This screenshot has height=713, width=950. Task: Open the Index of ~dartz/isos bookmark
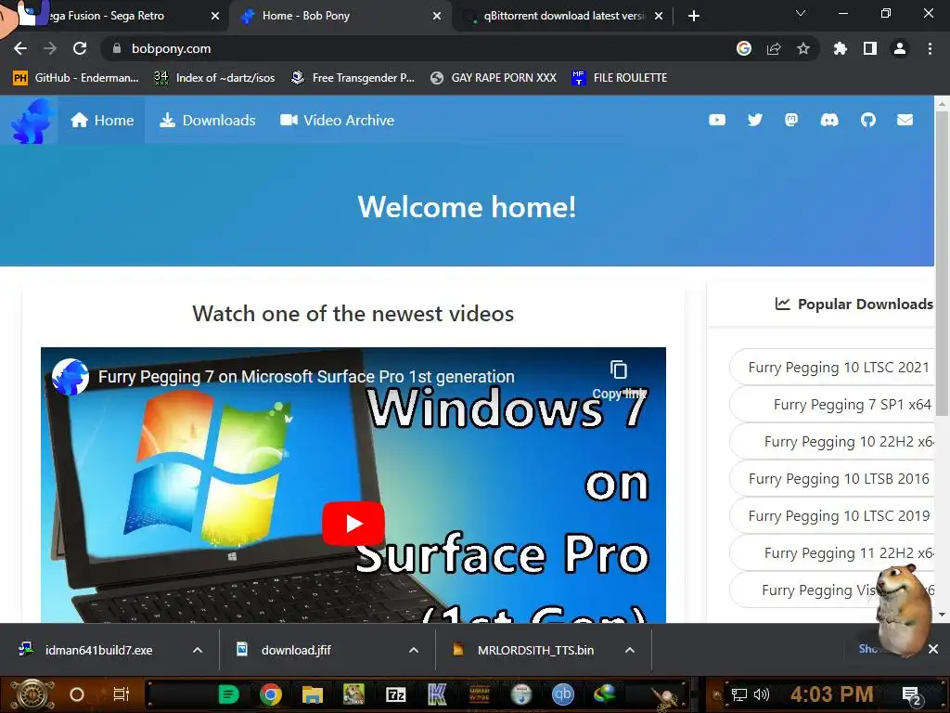tap(214, 78)
